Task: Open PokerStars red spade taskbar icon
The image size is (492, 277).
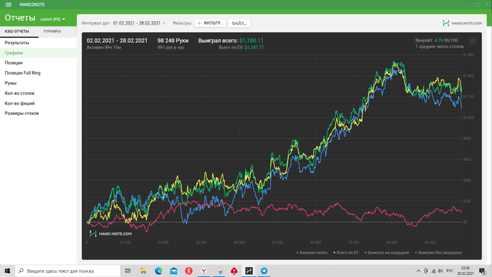Action: (234, 271)
